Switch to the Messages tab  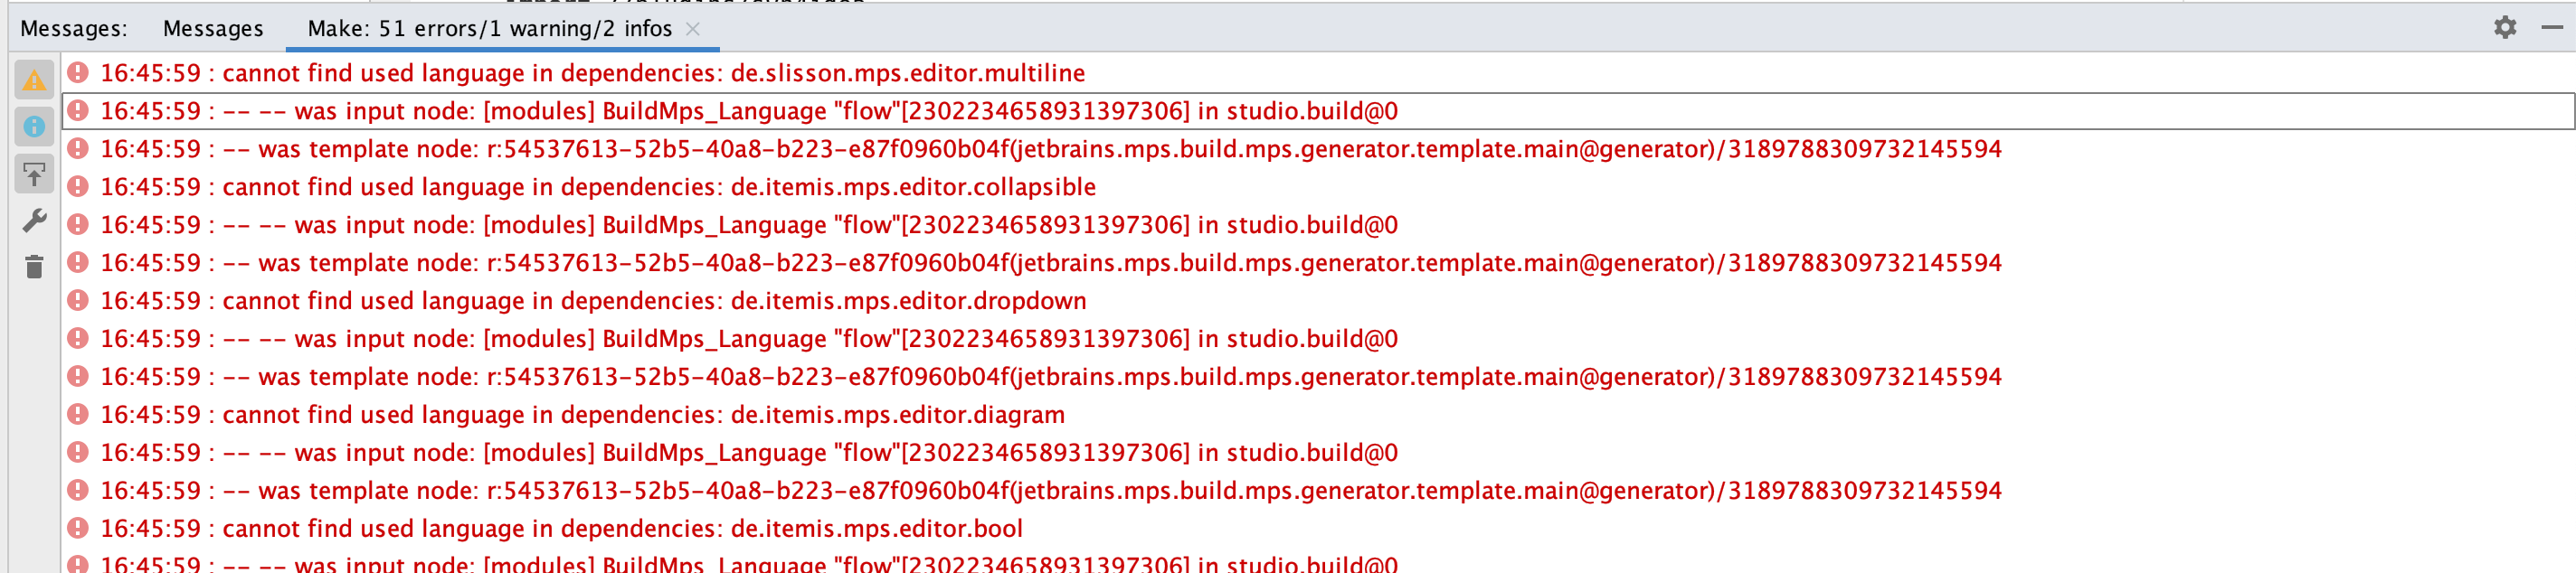tap(213, 29)
